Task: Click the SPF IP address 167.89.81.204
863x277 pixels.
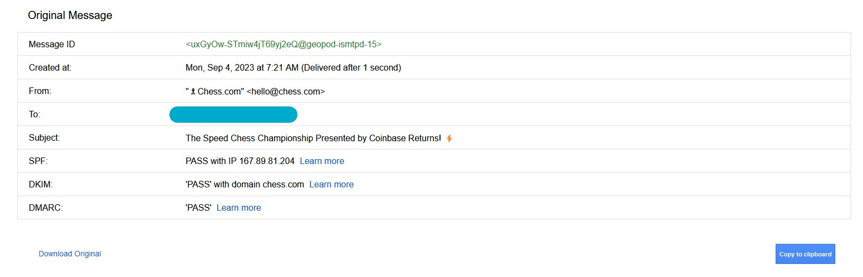Action: click(x=266, y=161)
